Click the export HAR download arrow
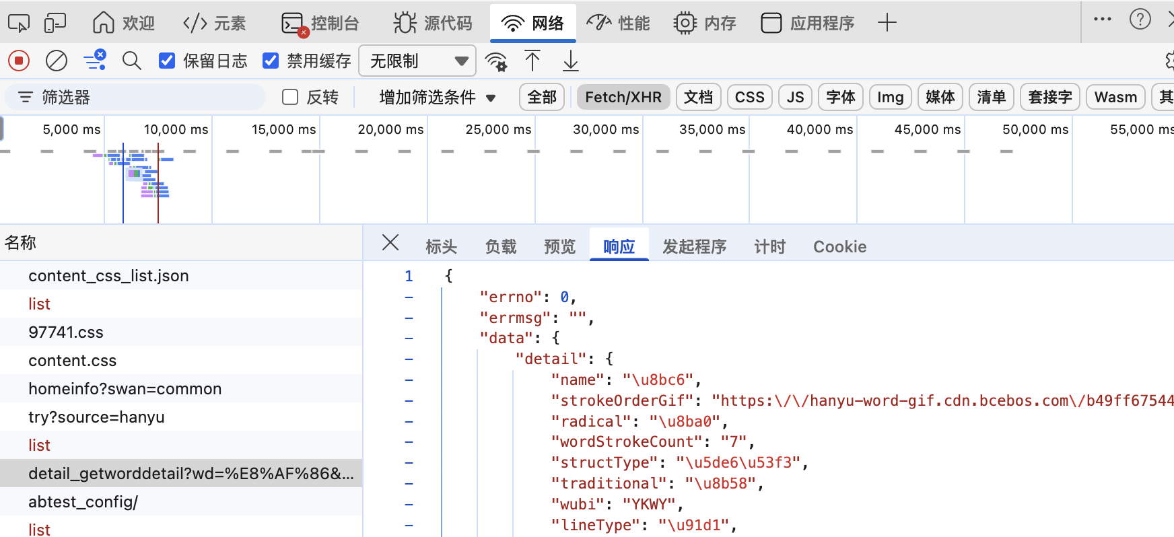The image size is (1174, 537). pos(570,61)
